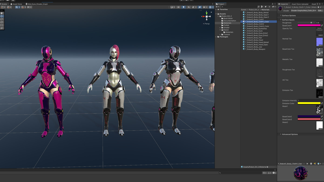Click the Persp projection label
This screenshot has height=182, width=324.
[207, 24]
